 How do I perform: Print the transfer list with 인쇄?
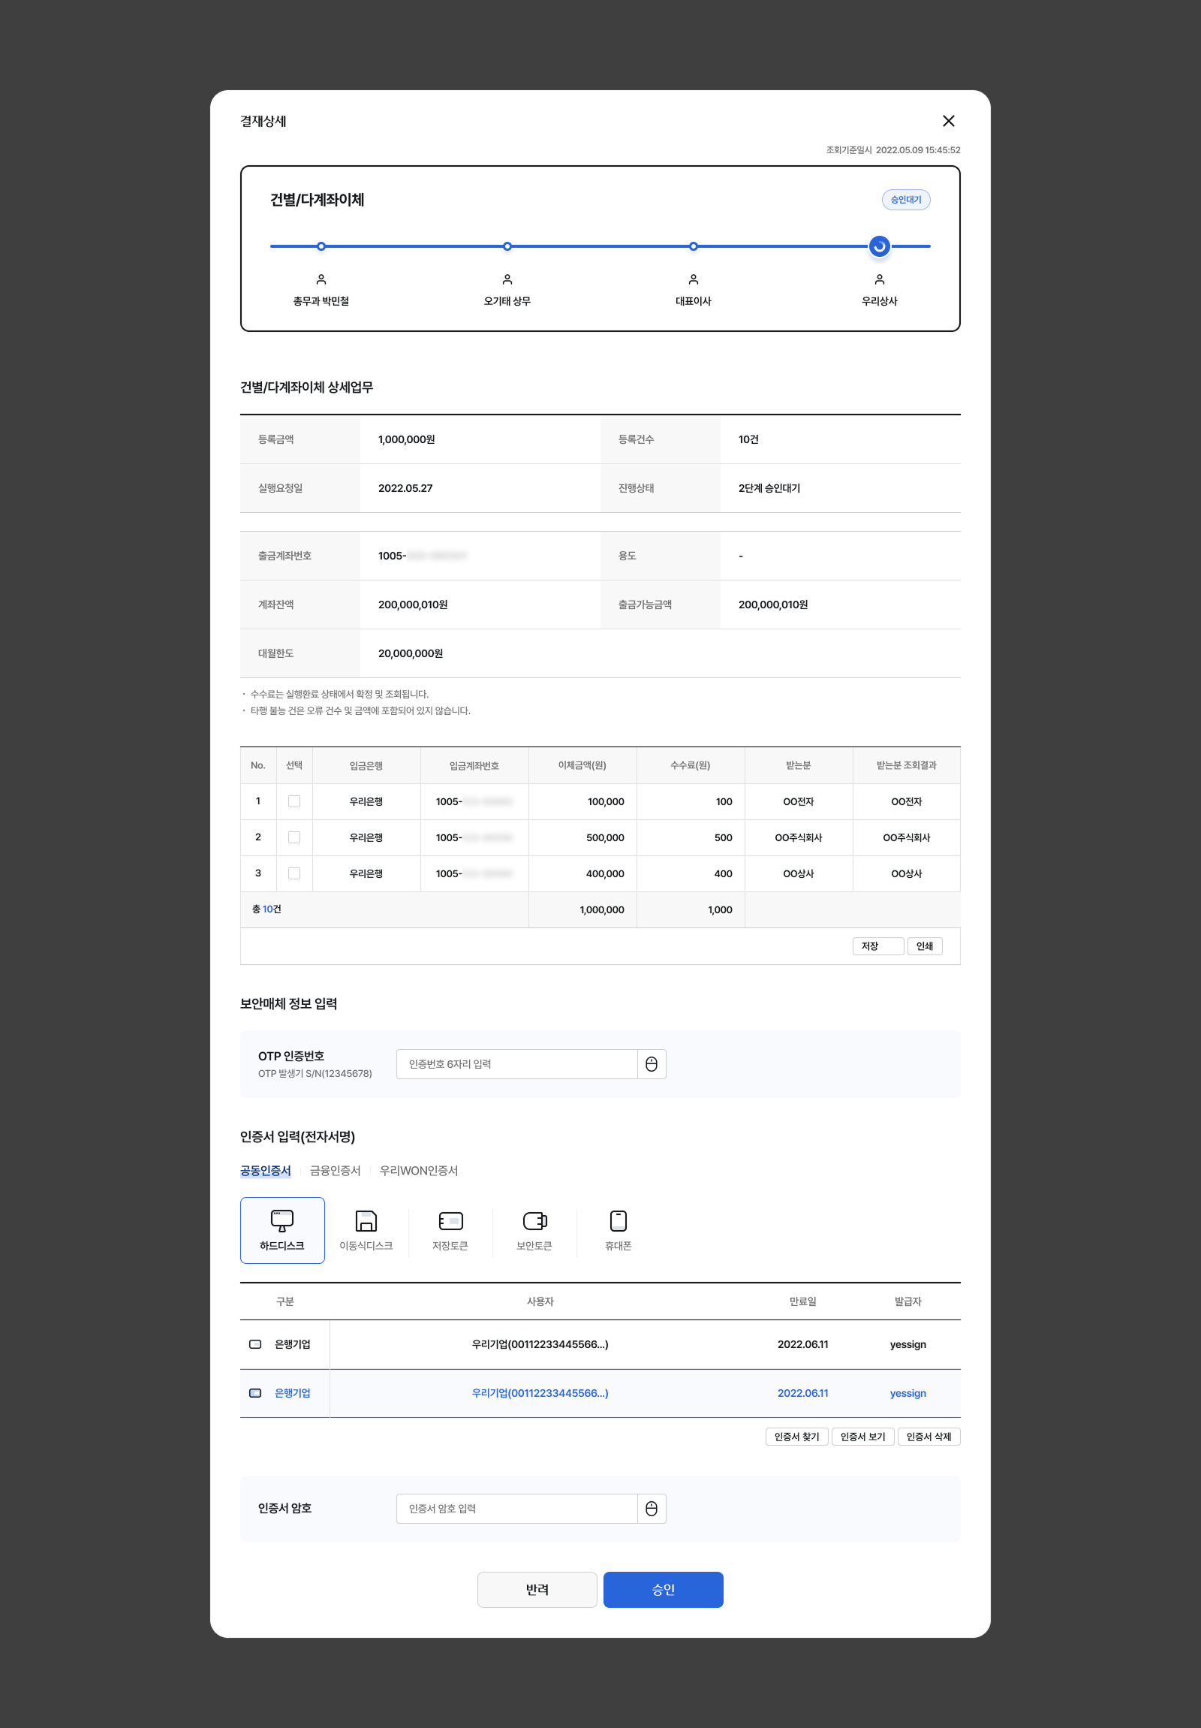[924, 946]
